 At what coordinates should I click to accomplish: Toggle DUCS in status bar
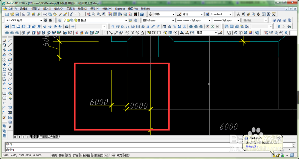107,155
